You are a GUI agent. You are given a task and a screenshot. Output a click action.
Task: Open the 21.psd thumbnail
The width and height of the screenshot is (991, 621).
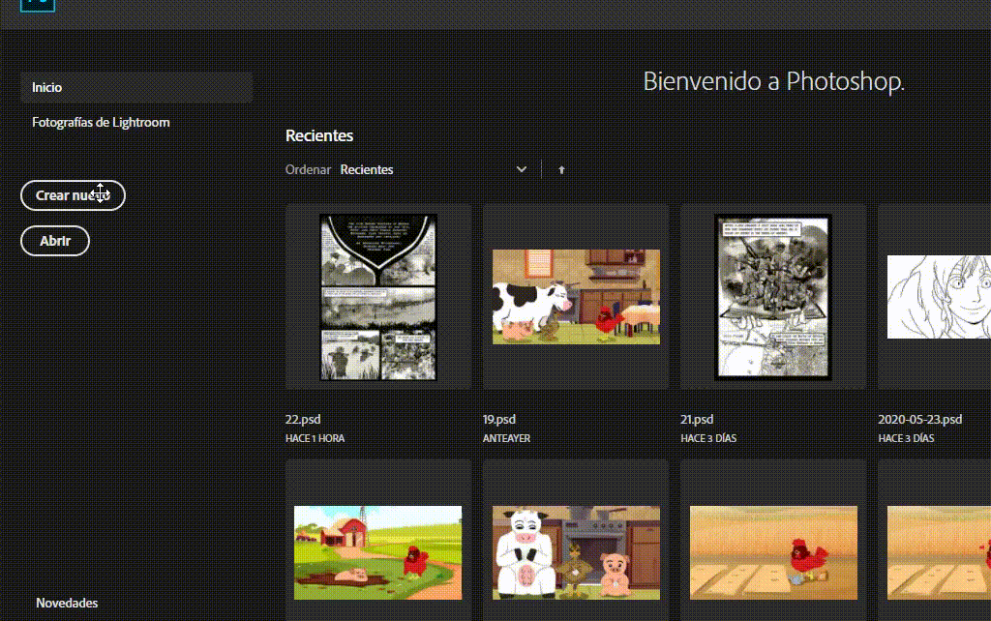[773, 296]
